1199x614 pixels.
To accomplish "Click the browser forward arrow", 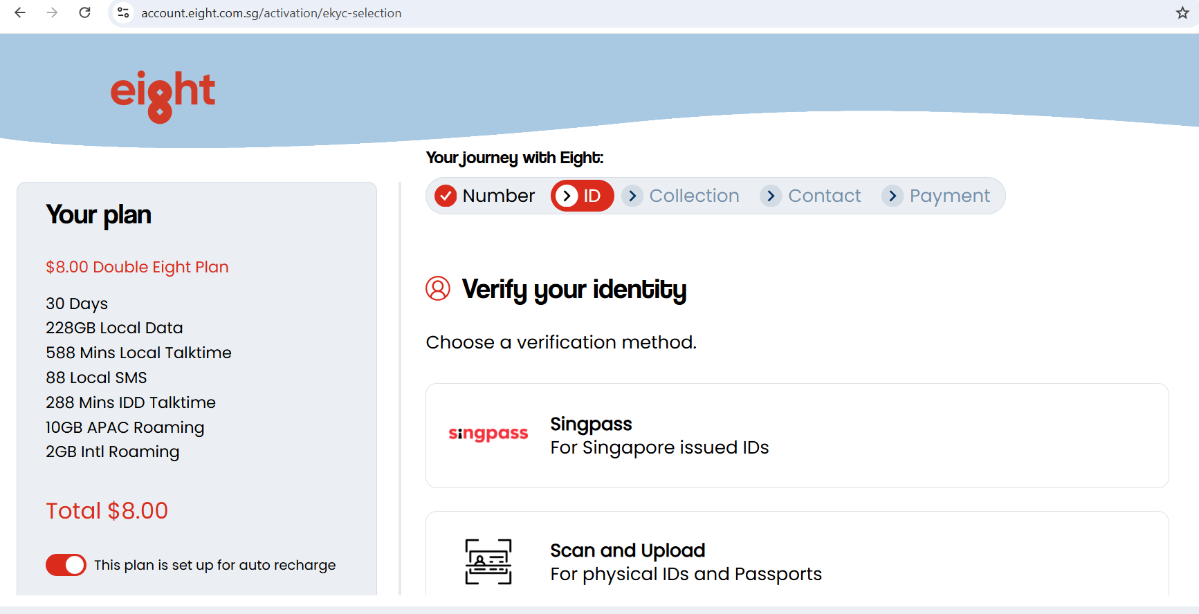I will (x=52, y=12).
